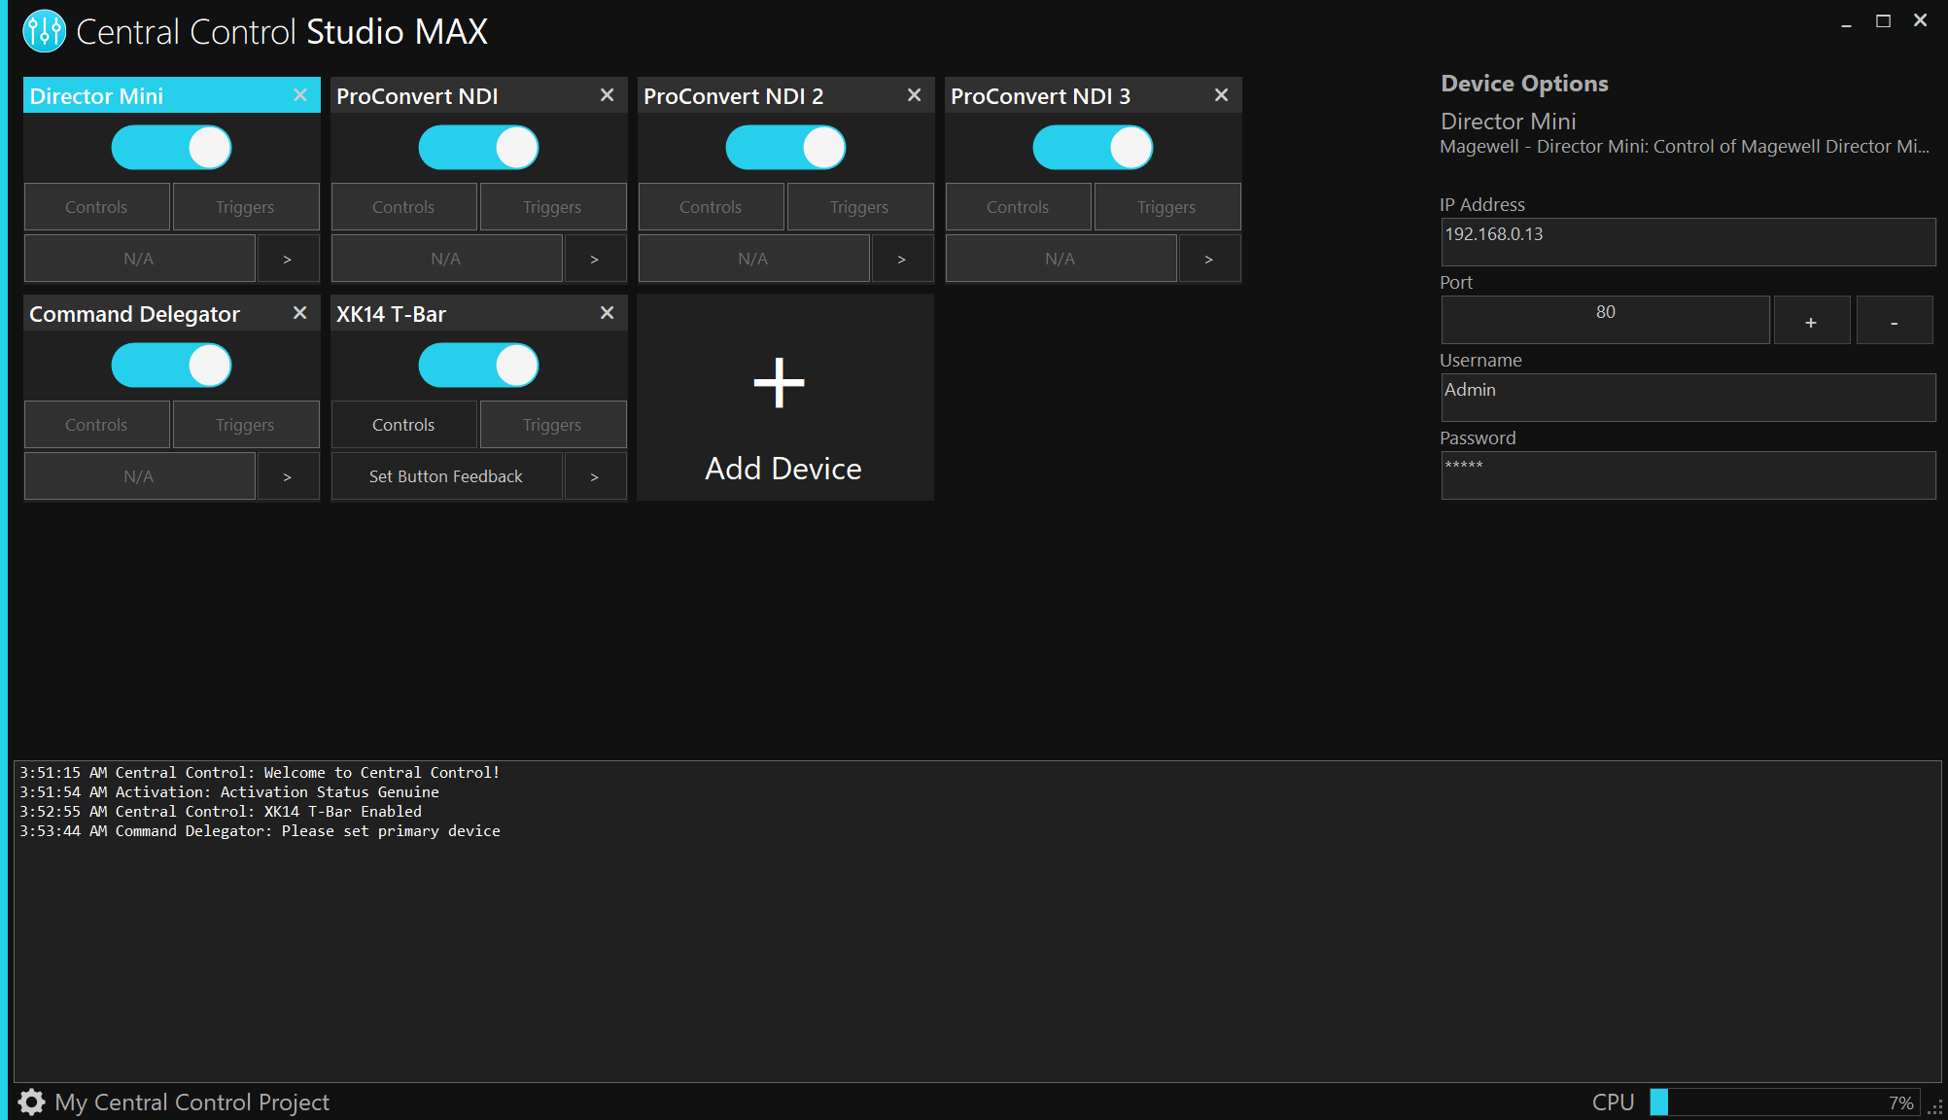This screenshot has width=1948, height=1120.
Task: Open Director Mini Triggers tab
Action: 245,207
